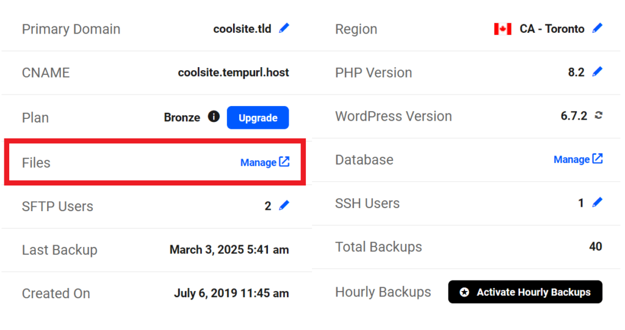
Task: Upgrade the Bronze plan
Action: pyautogui.click(x=258, y=118)
